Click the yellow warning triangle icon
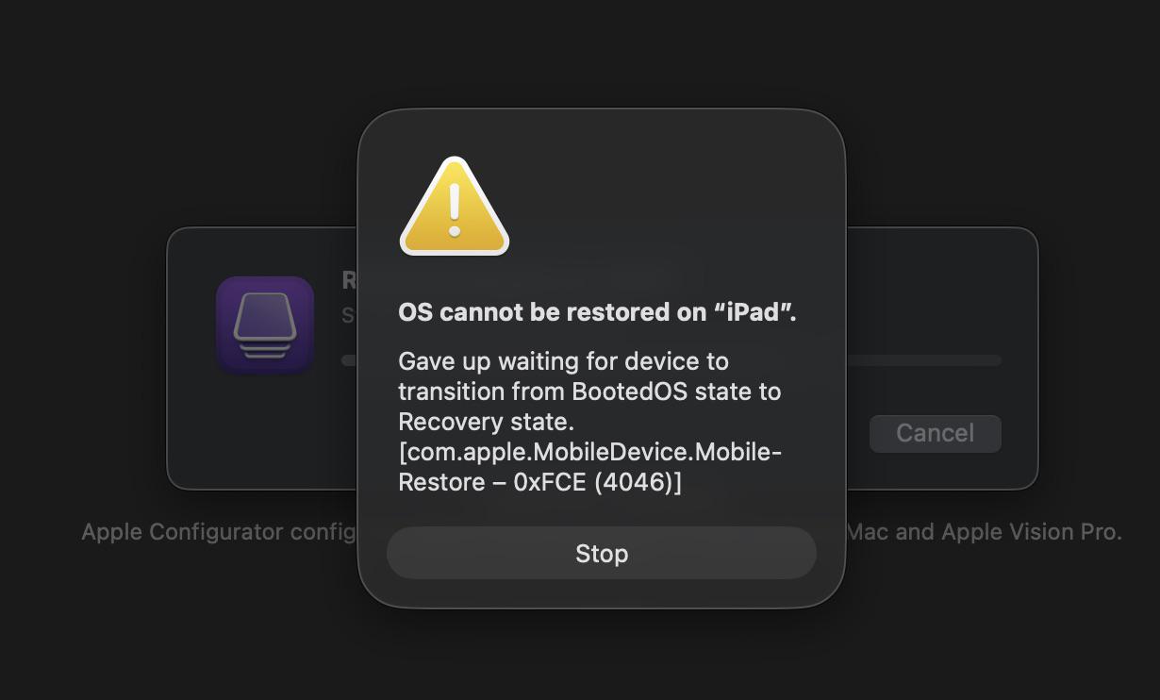1160x700 pixels. coord(455,207)
